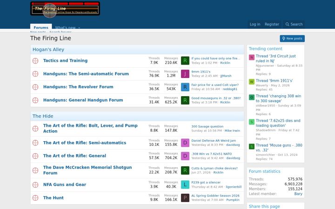
Task: Click crosshair icon beside Bolt, Lever, and Pump Action
Action: tap(35, 129)
